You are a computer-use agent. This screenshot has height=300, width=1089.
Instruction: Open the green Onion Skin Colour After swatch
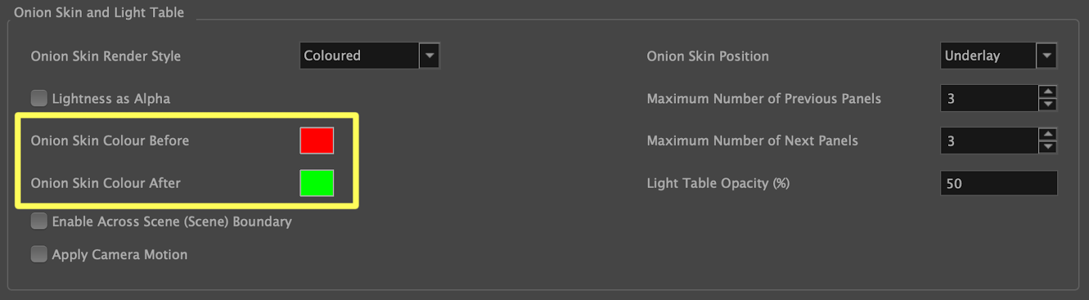(316, 183)
